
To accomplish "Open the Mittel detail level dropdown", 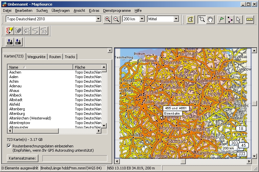I will (x=176, y=19).
